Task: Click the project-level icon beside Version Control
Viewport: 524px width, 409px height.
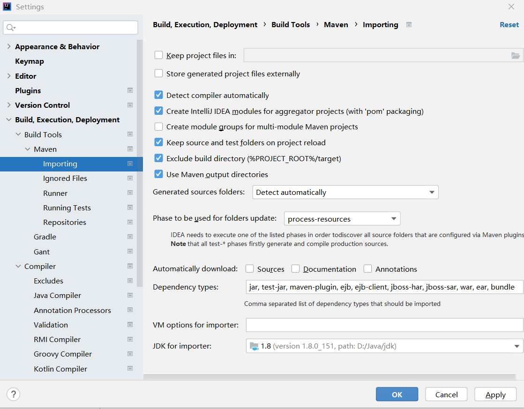Action: [130, 105]
